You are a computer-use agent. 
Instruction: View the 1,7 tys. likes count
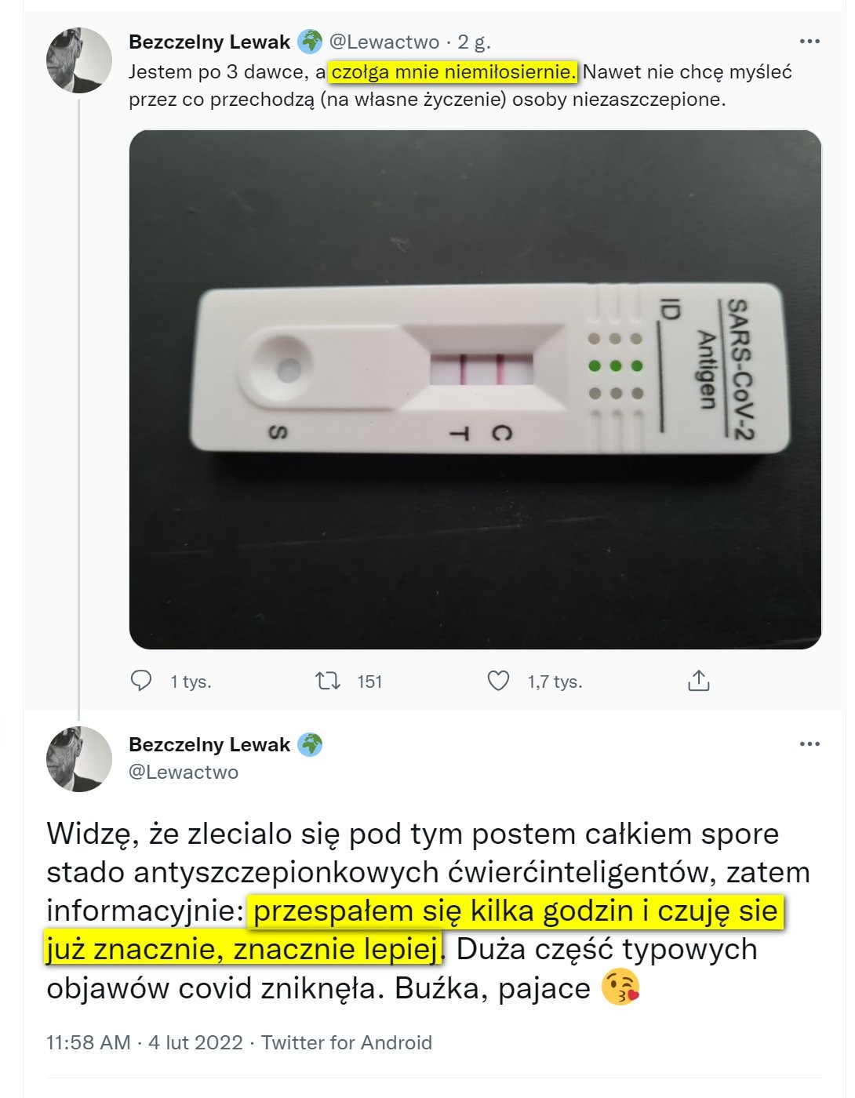point(555,682)
